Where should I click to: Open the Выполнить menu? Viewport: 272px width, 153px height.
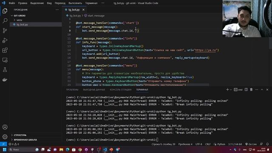point(75,3)
